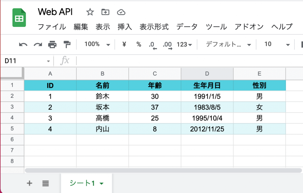Select column B header
Image resolution: width=303 pixels, height=193 pixels.
pyautogui.click(x=103, y=74)
